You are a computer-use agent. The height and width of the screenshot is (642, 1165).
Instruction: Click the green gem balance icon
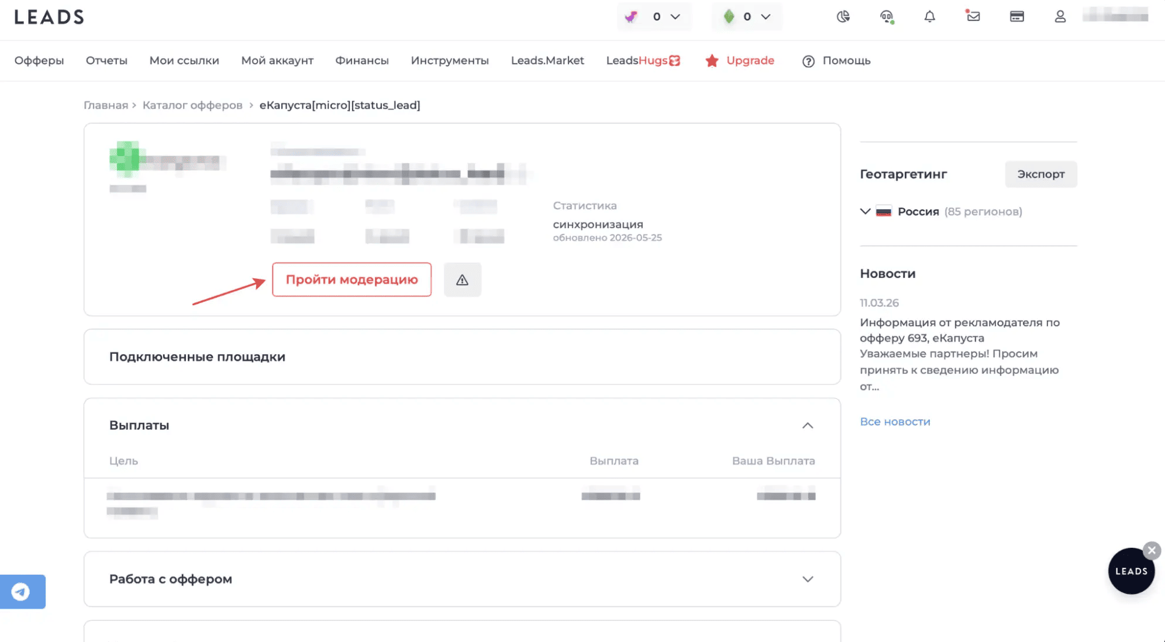[729, 17]
